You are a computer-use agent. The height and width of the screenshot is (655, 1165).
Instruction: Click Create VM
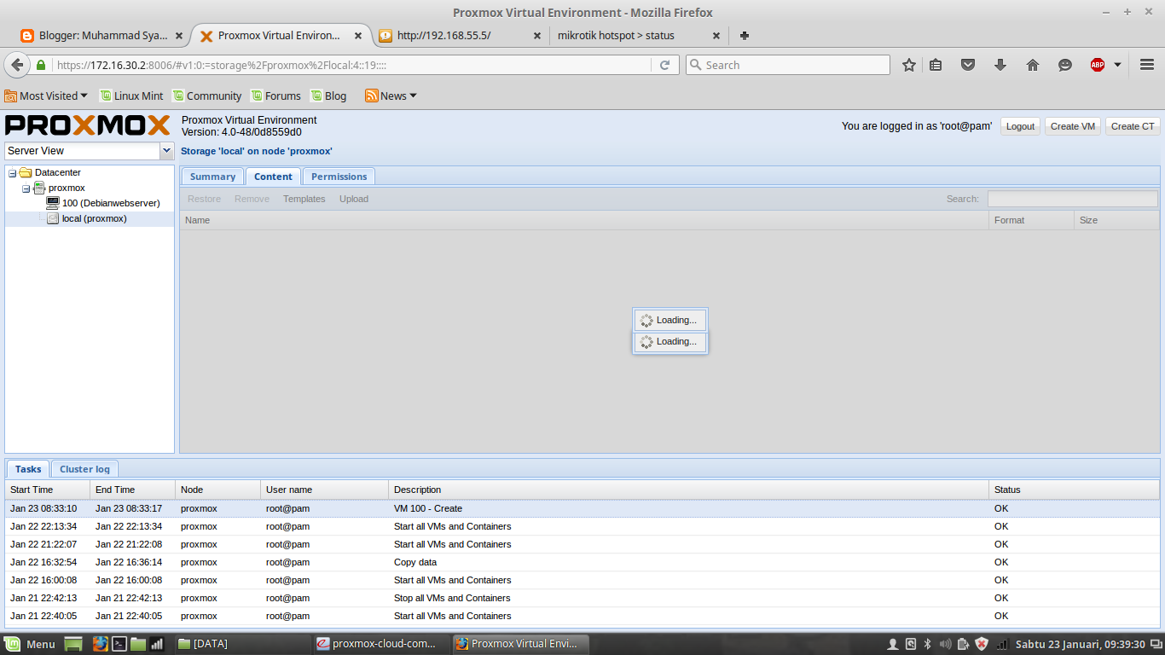(1072, 126)
